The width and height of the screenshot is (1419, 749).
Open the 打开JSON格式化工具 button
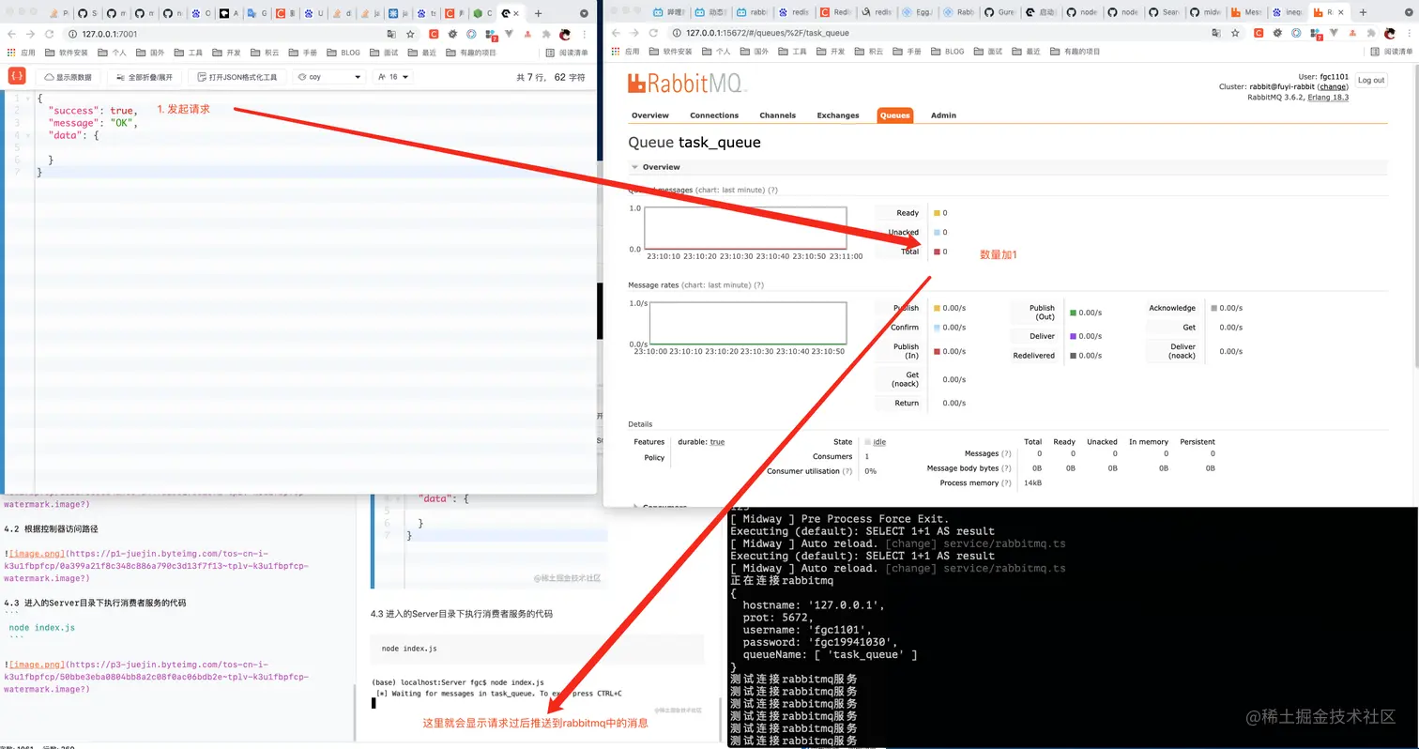(x=236, y=77)
